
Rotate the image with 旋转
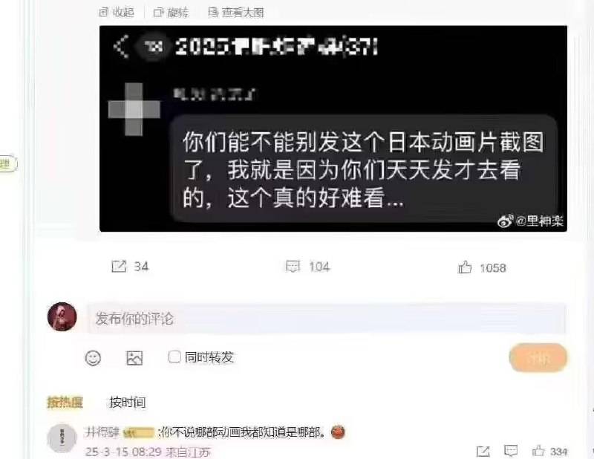(171, 13)
